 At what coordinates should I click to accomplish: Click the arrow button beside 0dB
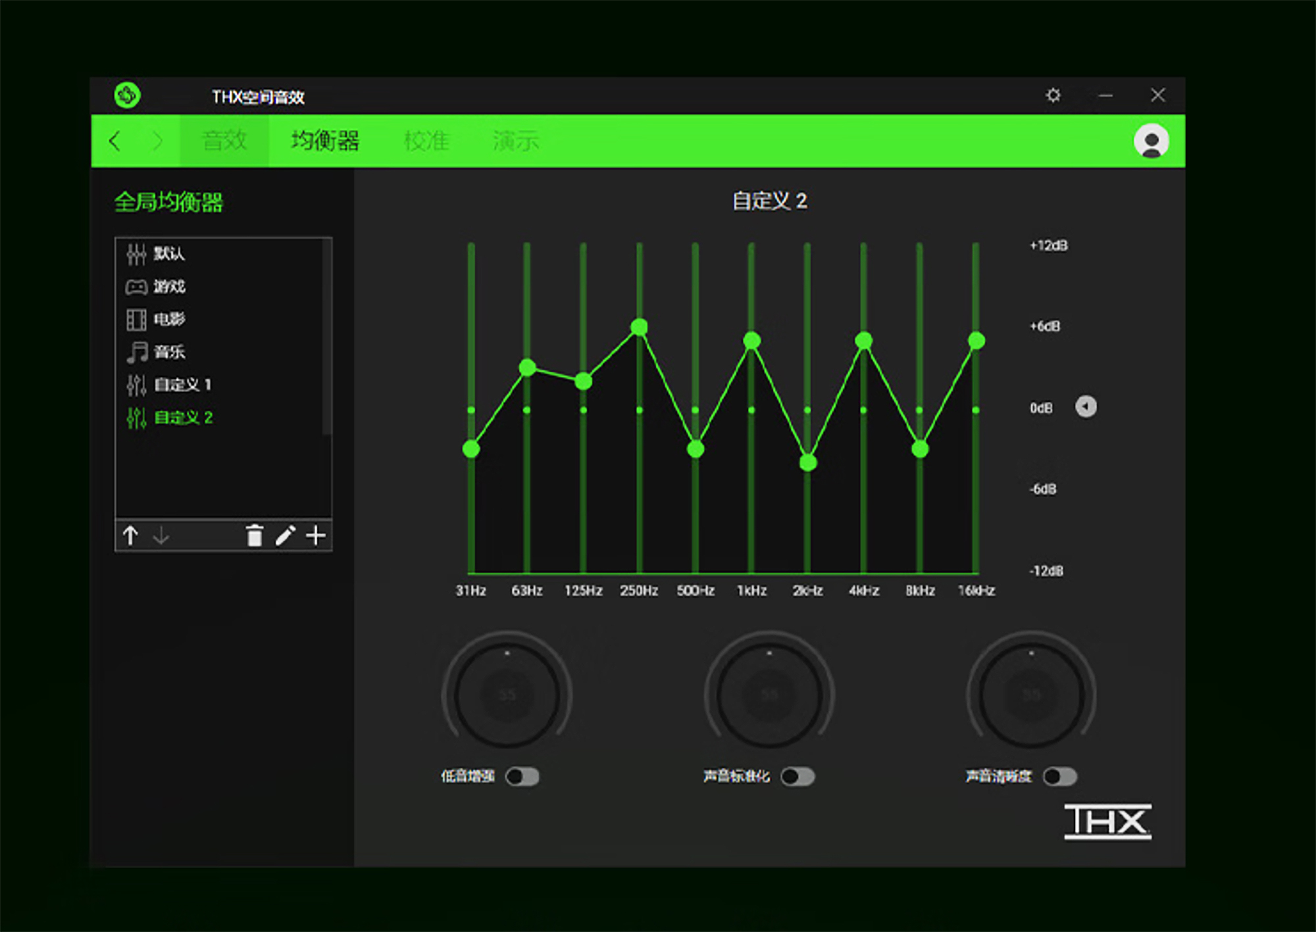(1086, 406)
